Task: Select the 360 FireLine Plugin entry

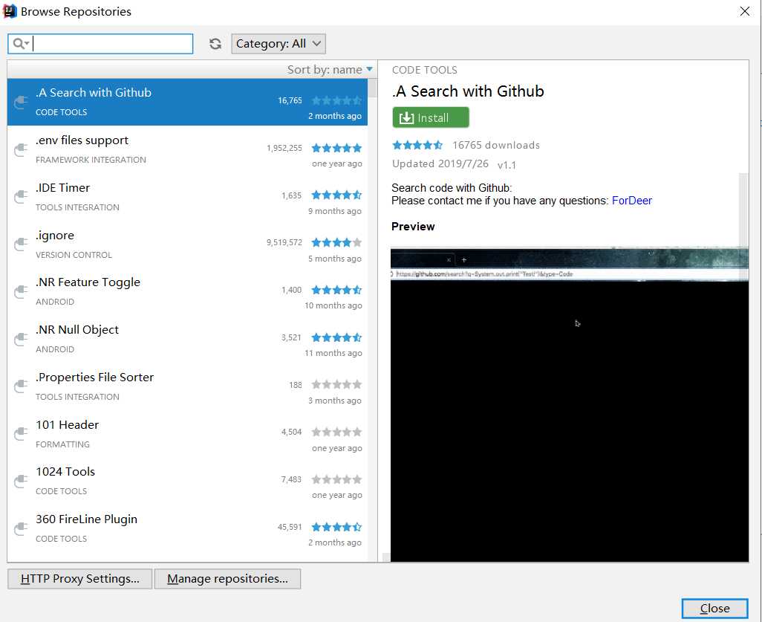Action: point(187,528)
